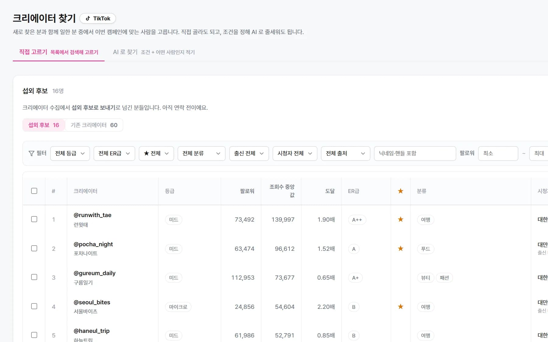548x342 pixels.
Task: Click the 닉네임·핸들 포함 search field
Action: (x=415, y=154)
